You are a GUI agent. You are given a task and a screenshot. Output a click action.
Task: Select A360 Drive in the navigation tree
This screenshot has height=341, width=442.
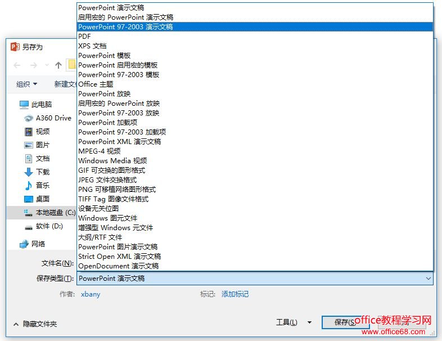[x=53, y=118]
